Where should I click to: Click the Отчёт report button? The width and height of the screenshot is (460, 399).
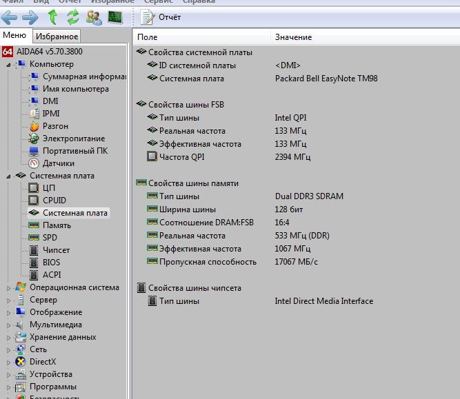[162, 17]
